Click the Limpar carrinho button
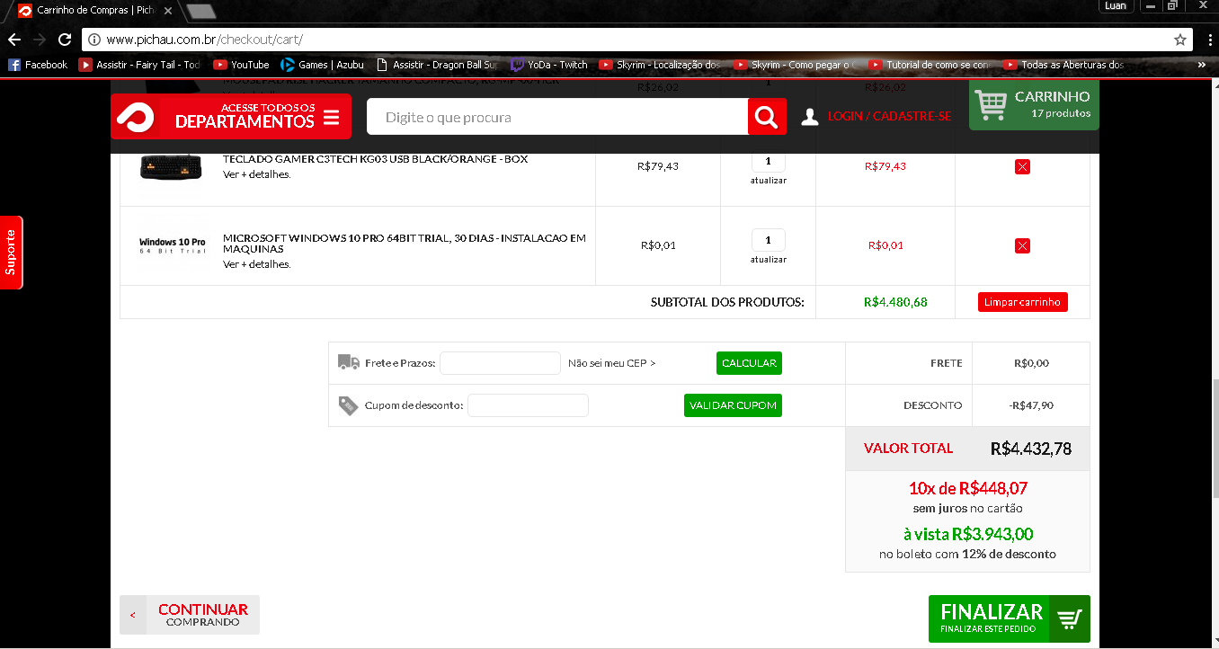 [x=1022, y=302]
